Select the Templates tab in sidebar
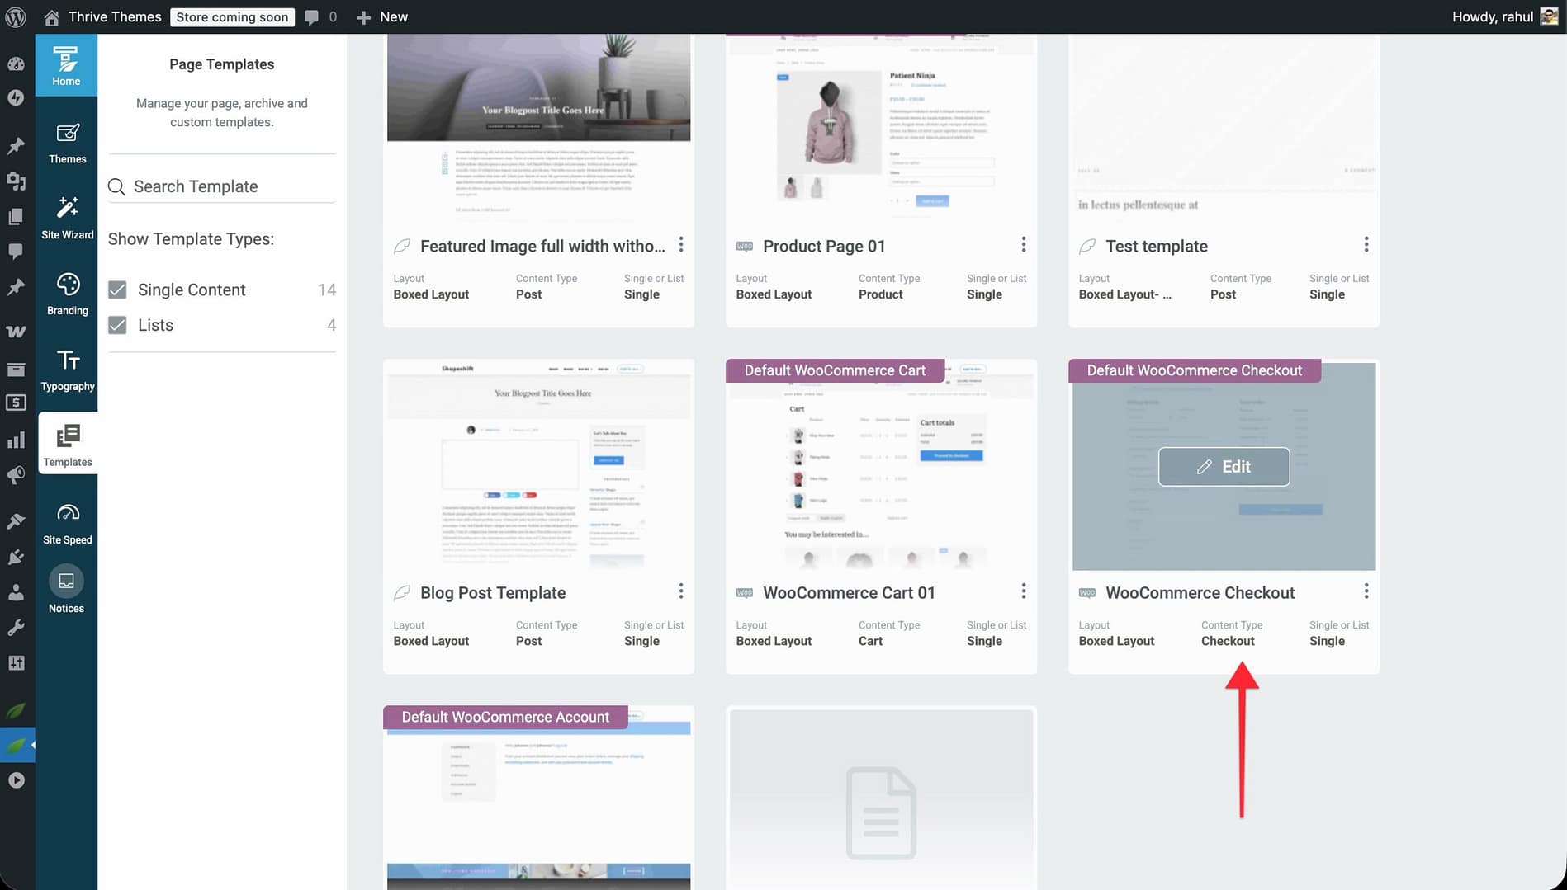The width and height of the screenshot is (1567, 890). [x=68, y=444]
